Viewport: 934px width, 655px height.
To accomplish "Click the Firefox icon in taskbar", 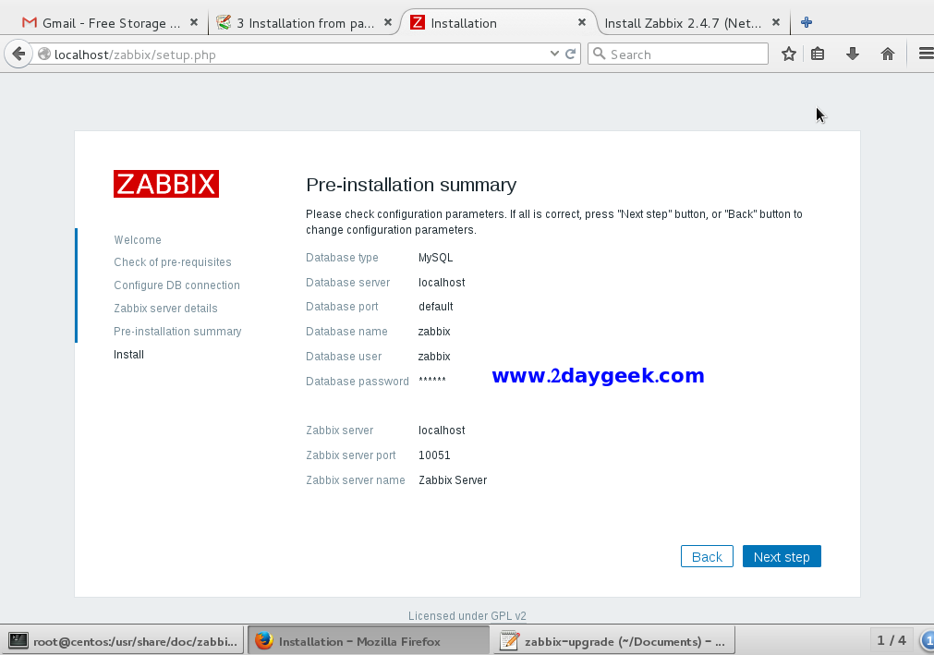I will click(x=264, y=641).
